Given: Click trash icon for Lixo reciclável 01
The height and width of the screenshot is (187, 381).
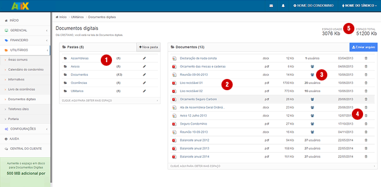Looking at the screenshot, I should (366, 83).
